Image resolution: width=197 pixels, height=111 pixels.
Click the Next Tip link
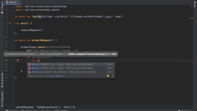[59, 76]
